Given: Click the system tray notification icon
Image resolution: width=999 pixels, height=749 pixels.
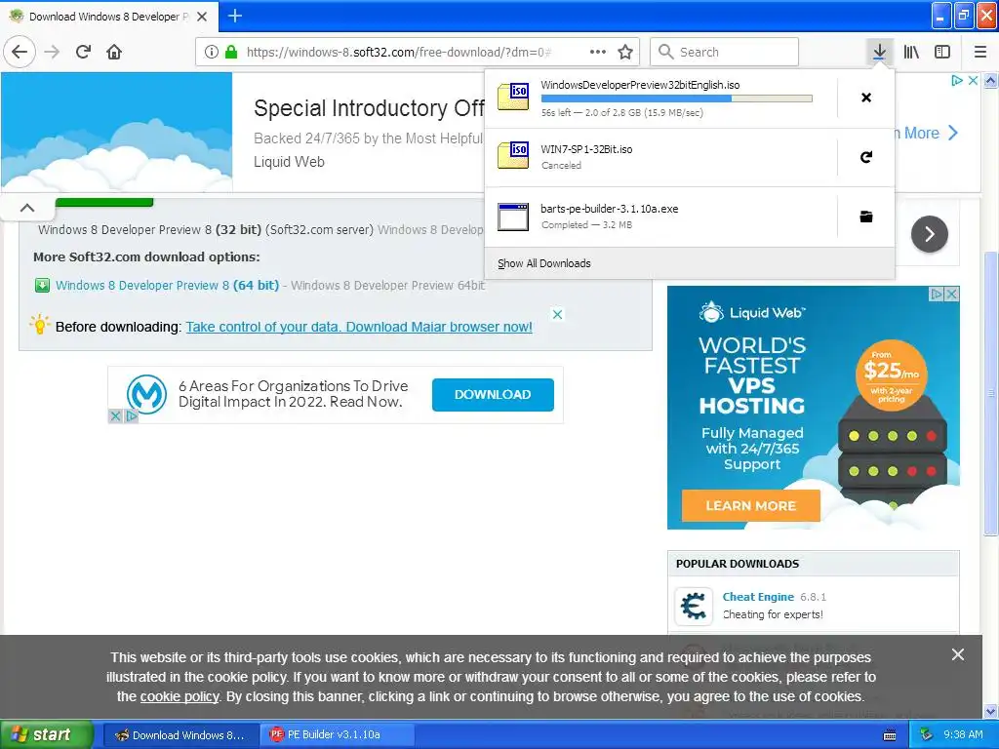Looking at the screenshot, I should click(x=927, y=734).
